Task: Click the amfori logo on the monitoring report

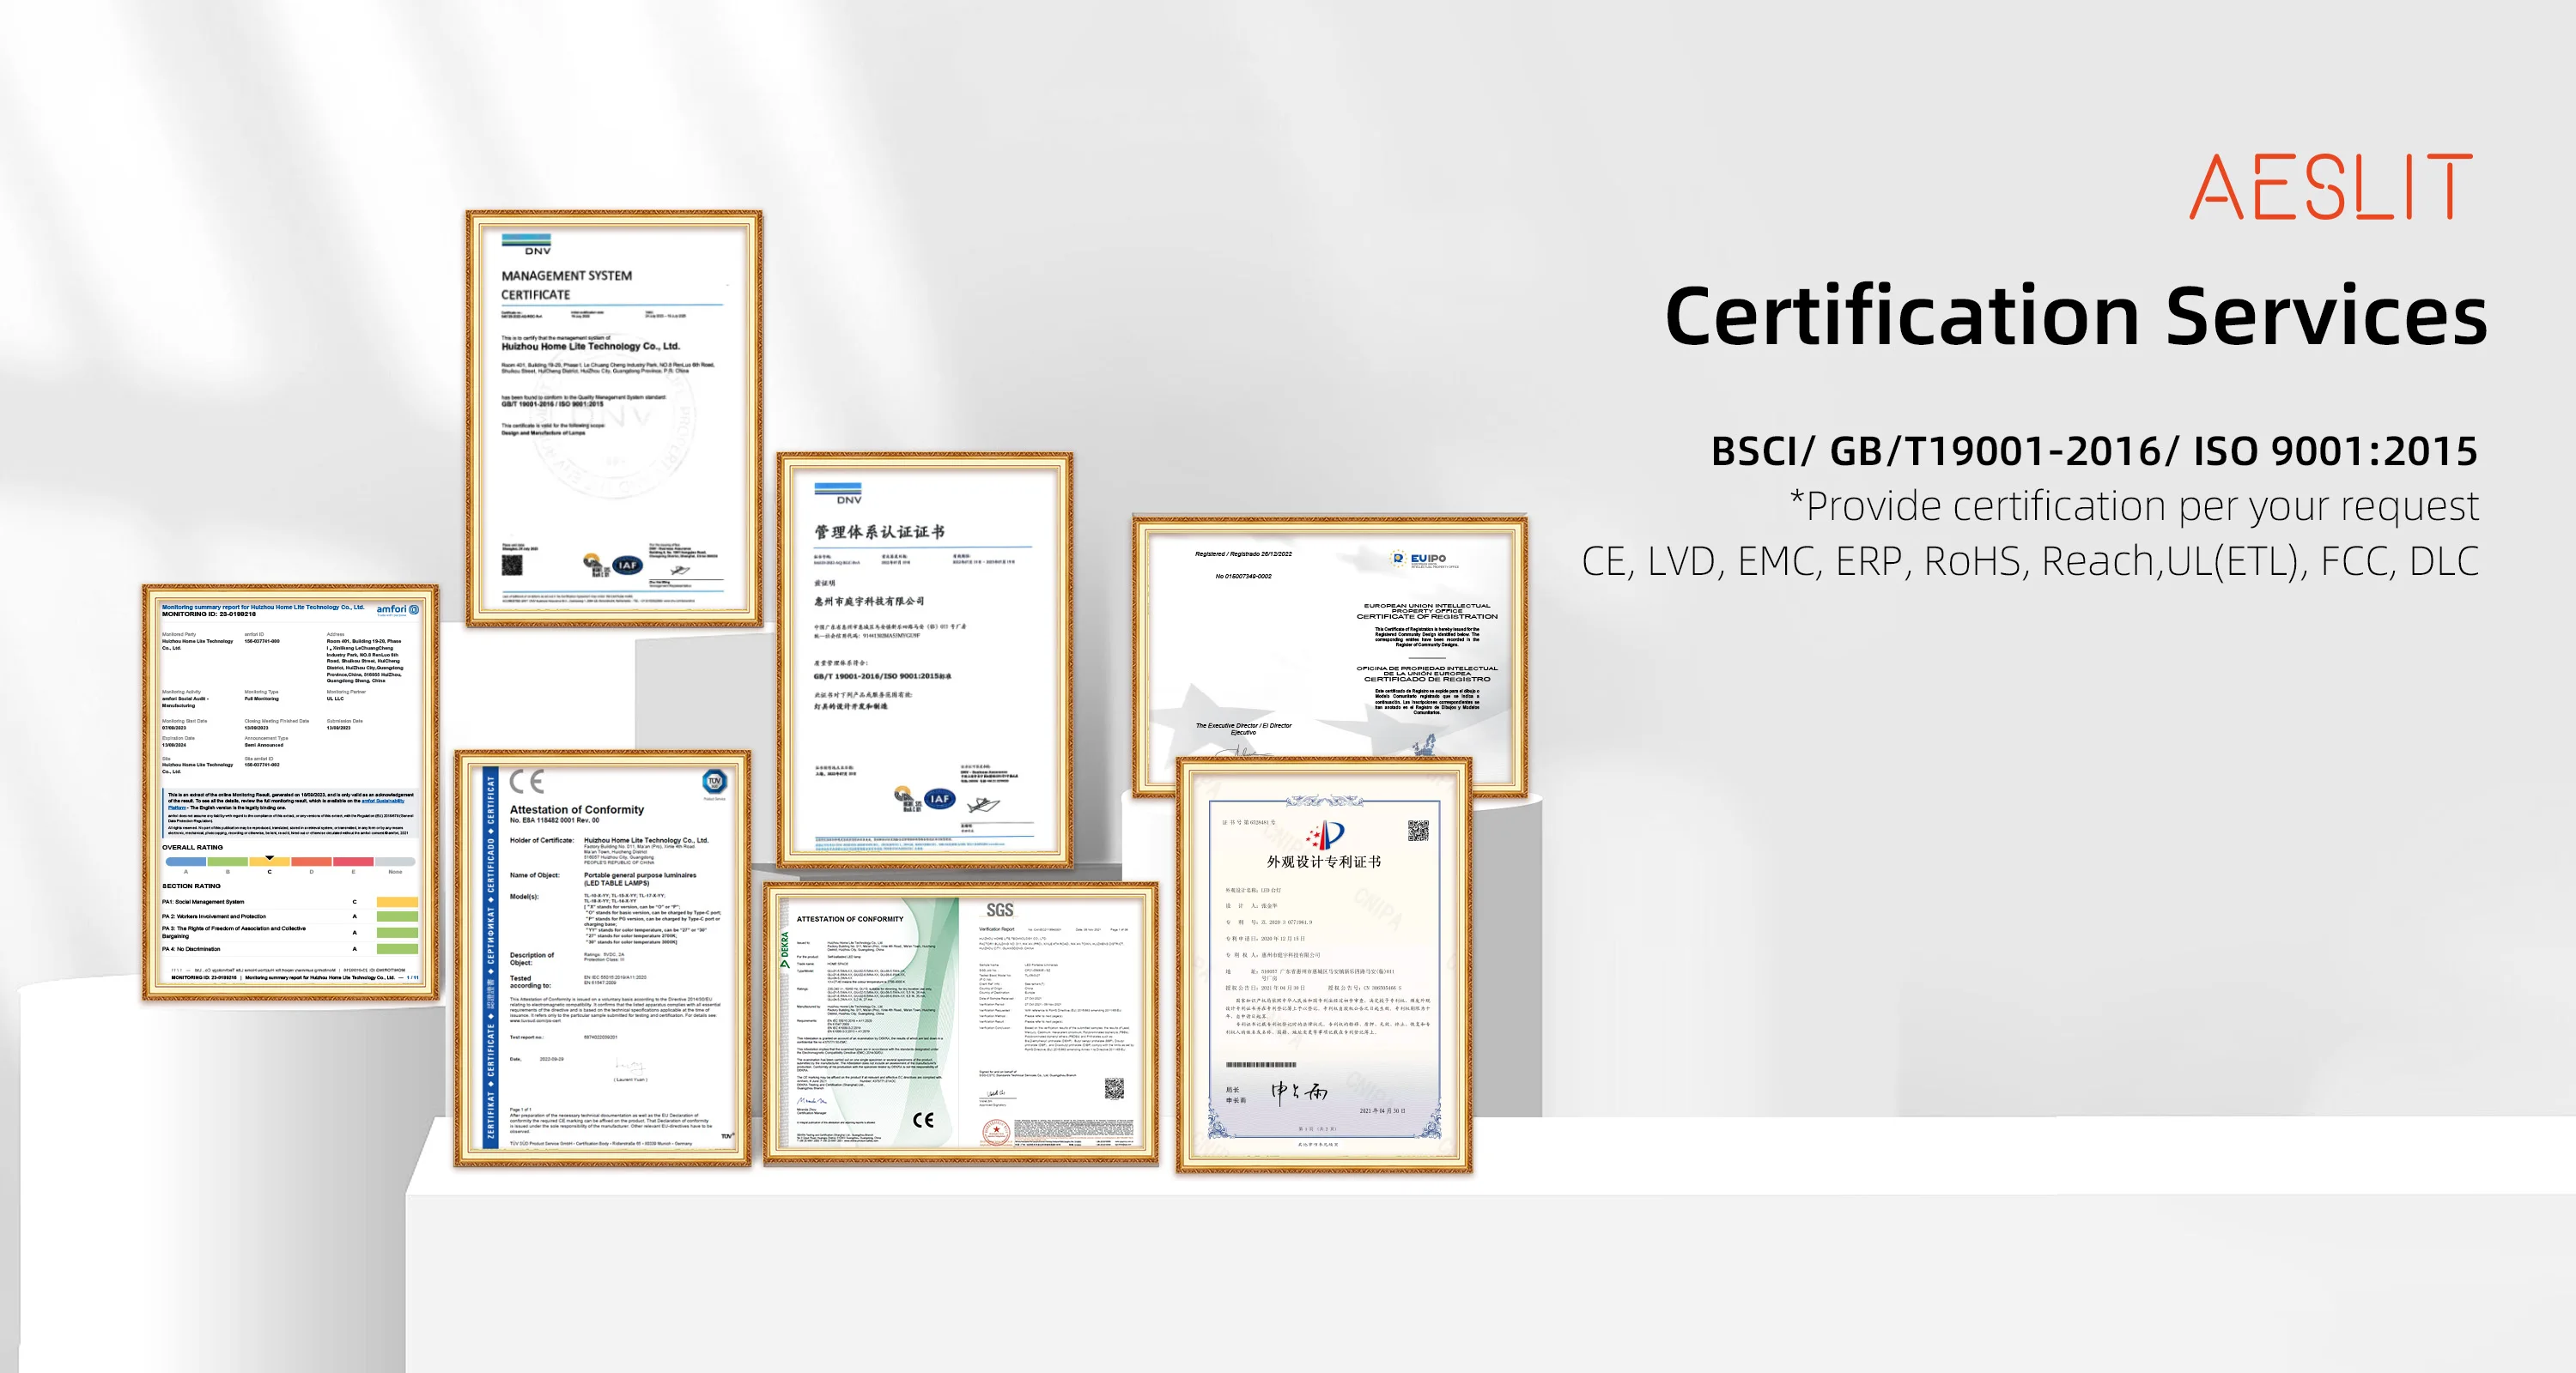Action: coord(397,609)
